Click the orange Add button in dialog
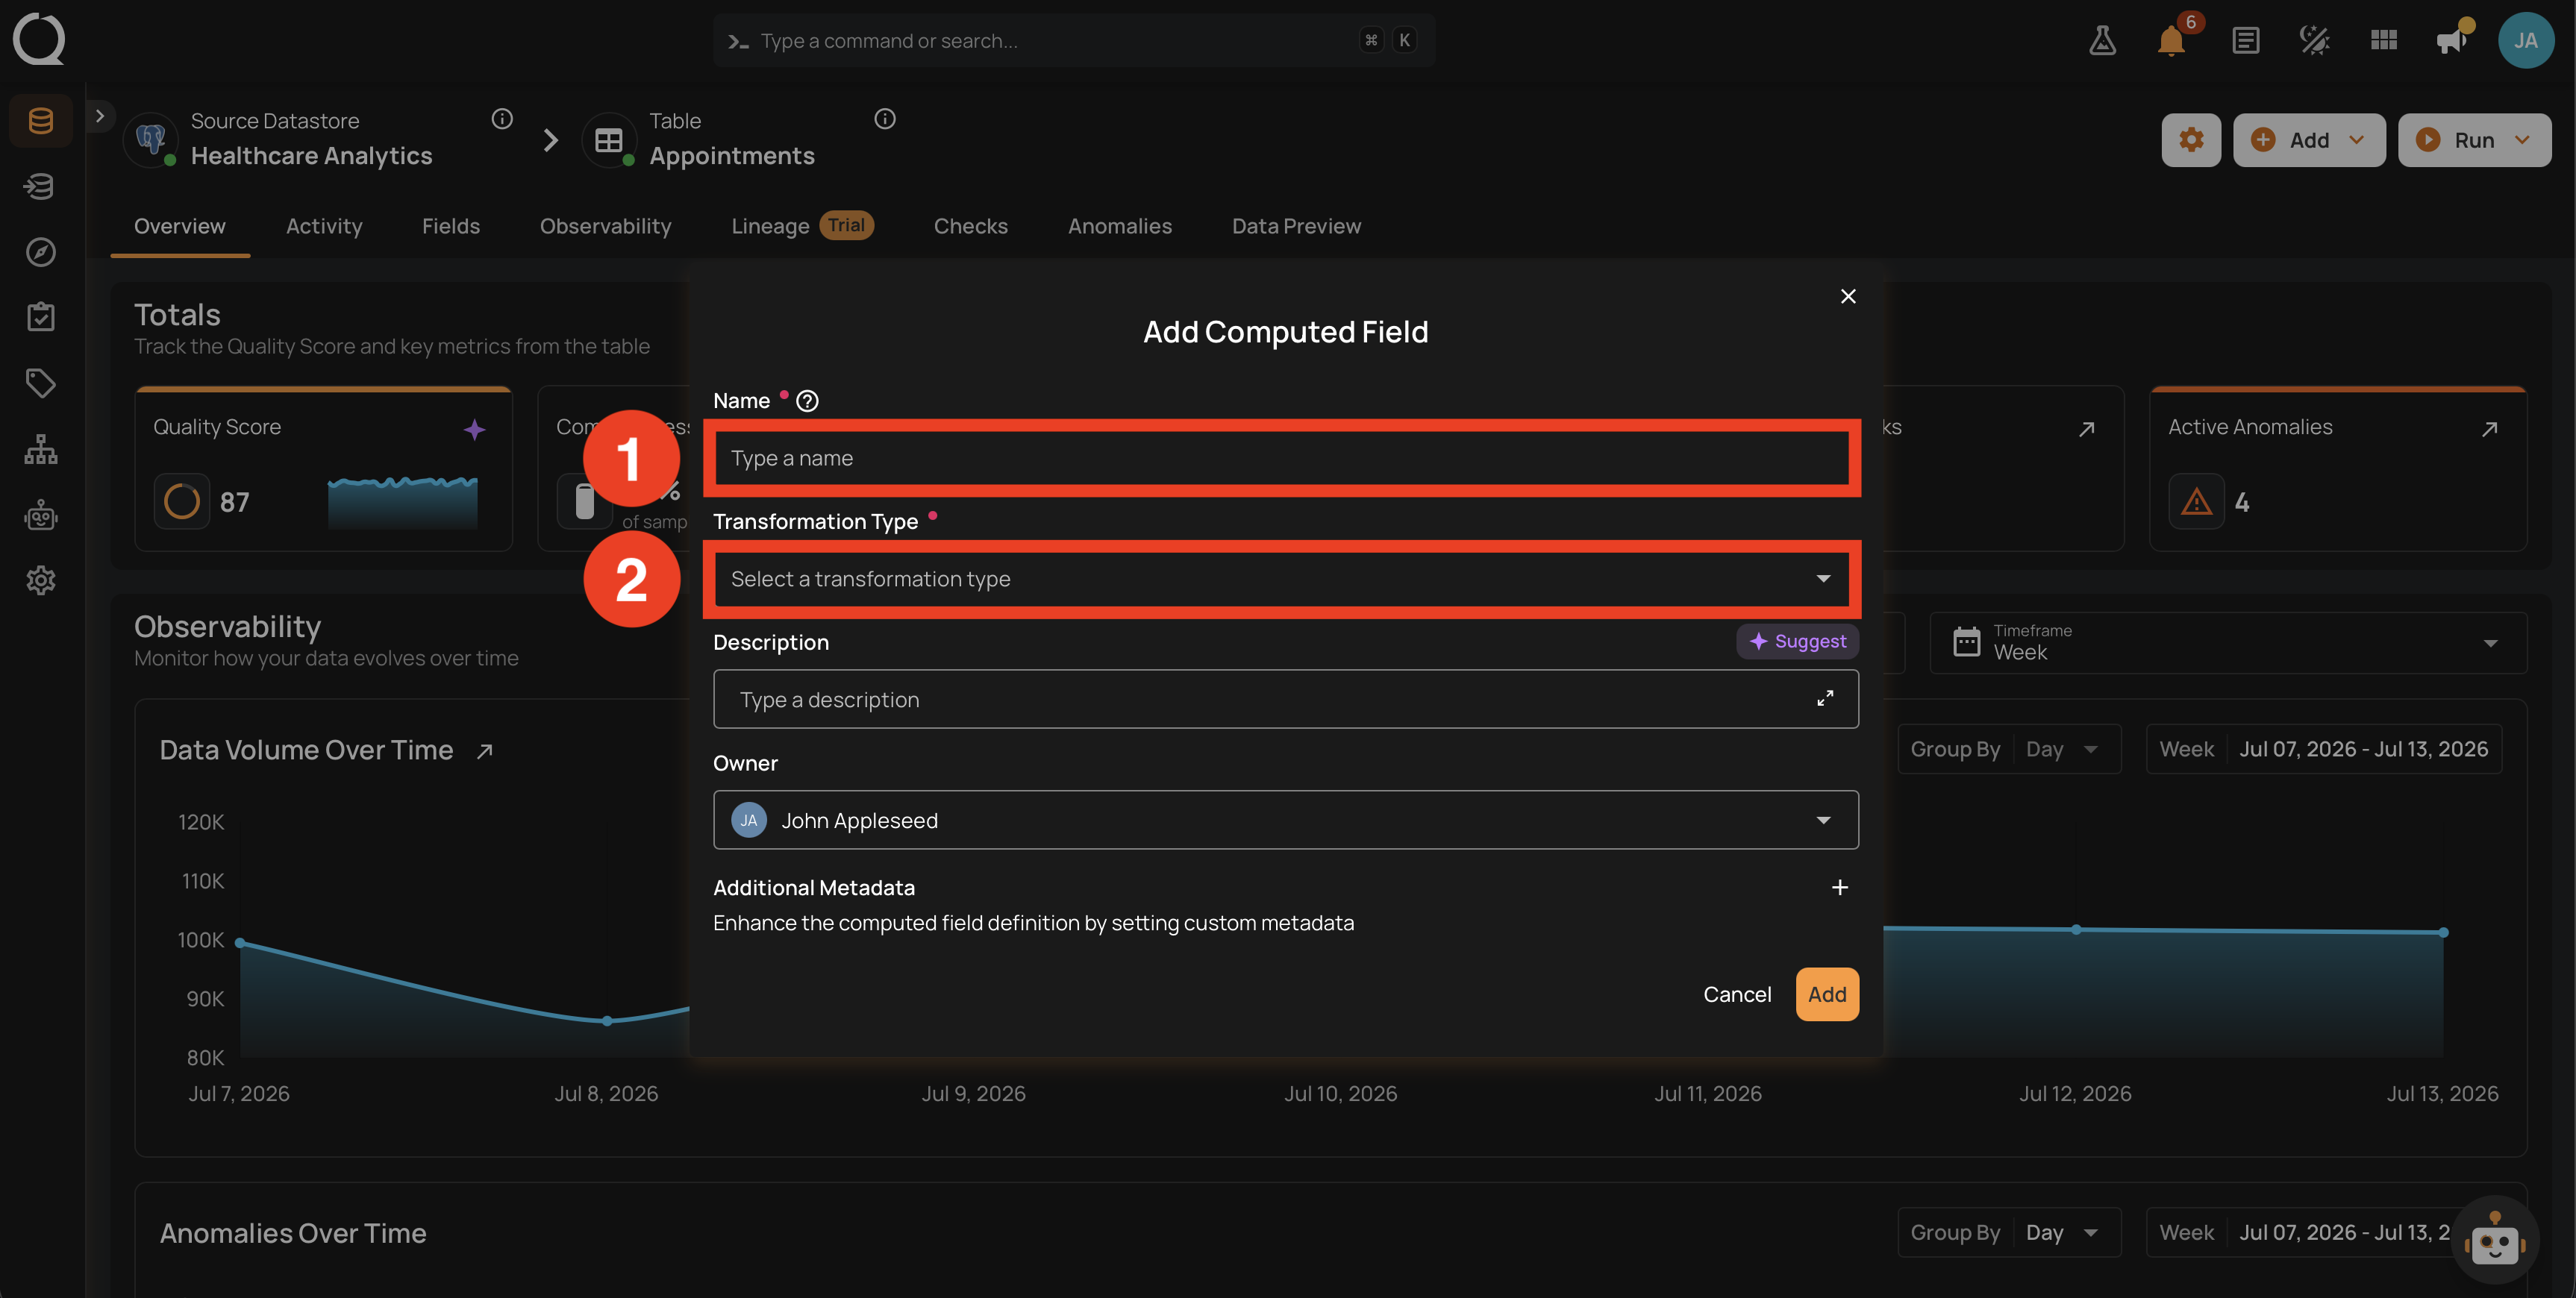The image size is (2576, 1298). (x=1826, y=994)
